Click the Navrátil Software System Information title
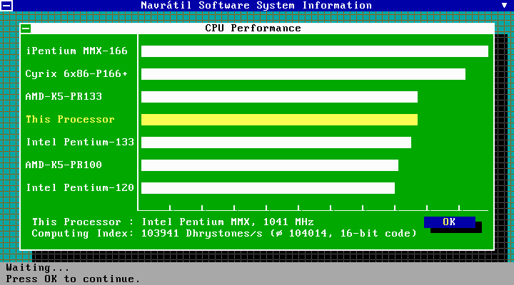Viewport: 514px width, 285px height. pos(256,6)
